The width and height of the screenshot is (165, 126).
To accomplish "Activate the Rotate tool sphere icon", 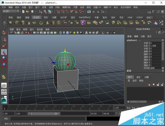I will click(x=4, y=59).
